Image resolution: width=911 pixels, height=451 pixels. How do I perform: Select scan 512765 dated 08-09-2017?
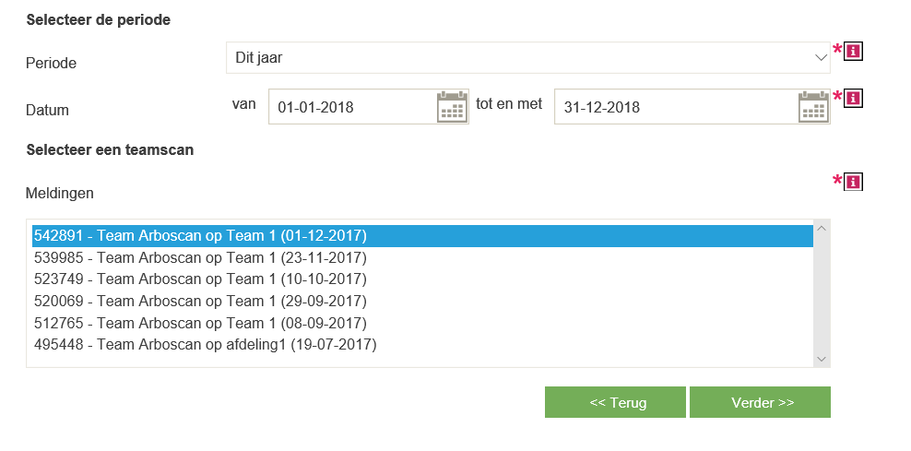[x=200, y=323]
